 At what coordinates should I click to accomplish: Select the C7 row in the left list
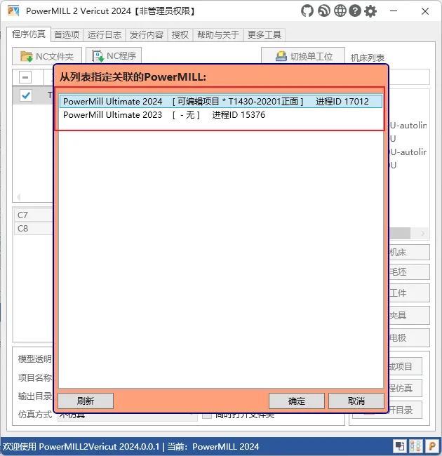click(x=34, y=215)
